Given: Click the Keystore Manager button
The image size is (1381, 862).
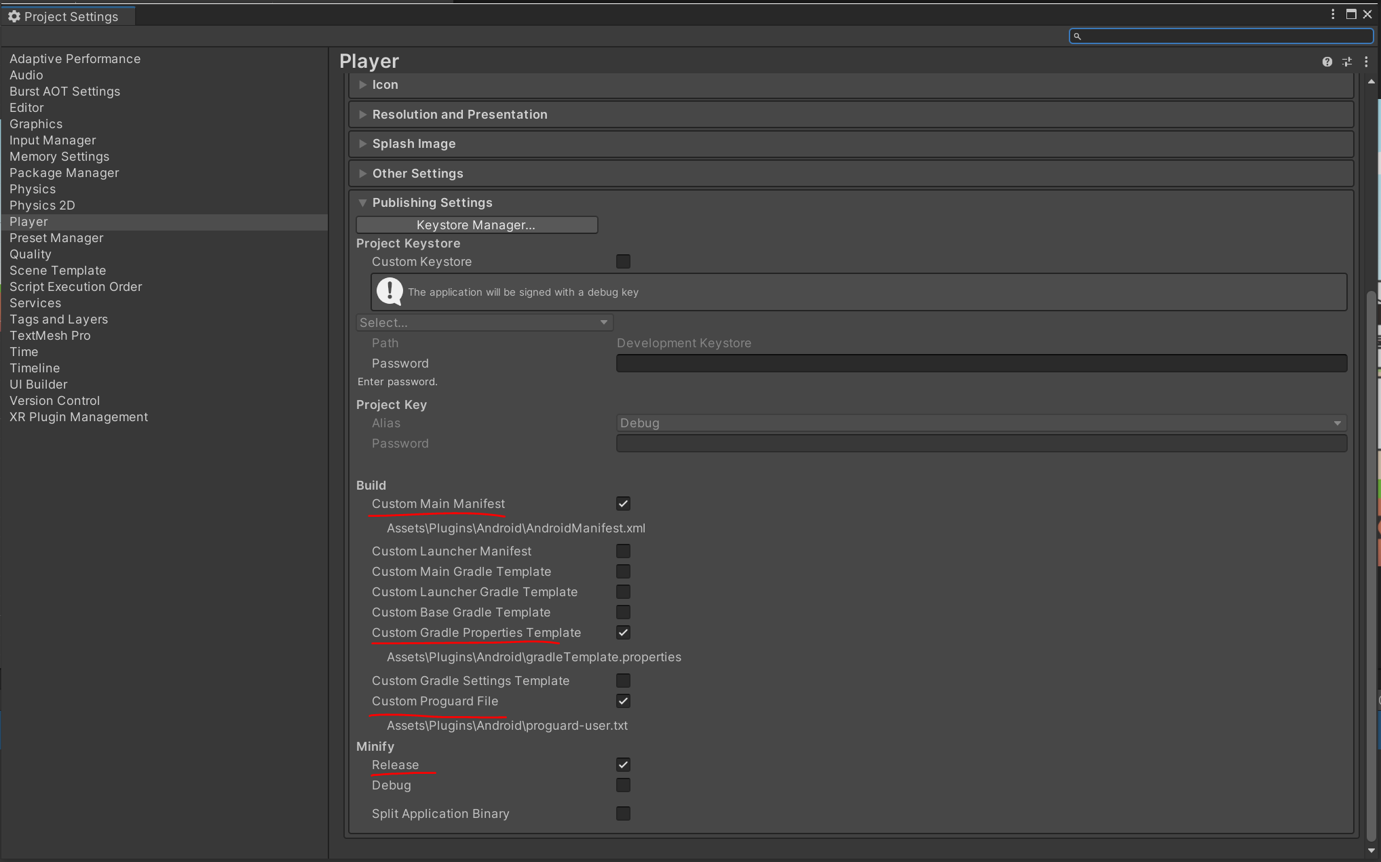Looking at the screenshot, I should click(476, 225).
